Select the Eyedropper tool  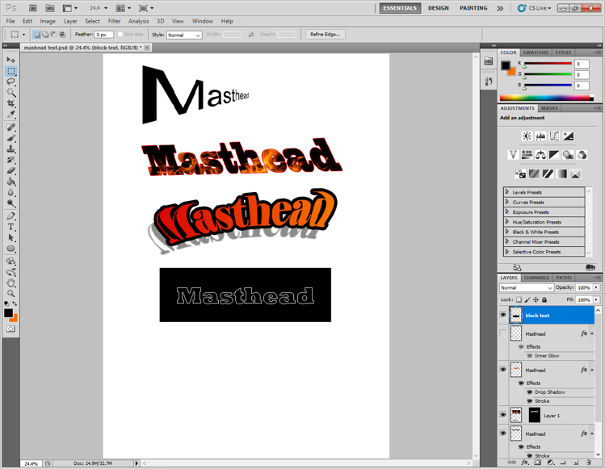(x=11, y=115)
